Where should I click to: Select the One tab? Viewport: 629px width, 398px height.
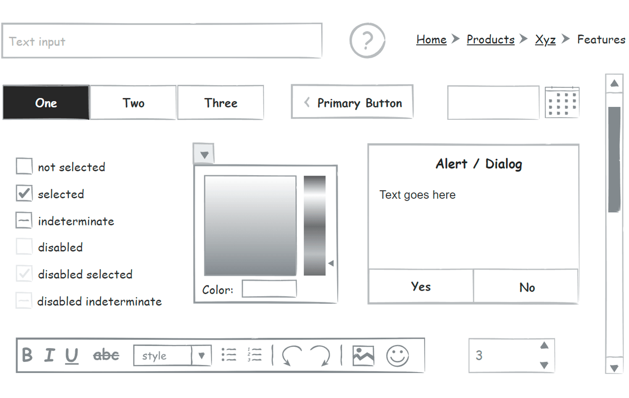(46, 103)
